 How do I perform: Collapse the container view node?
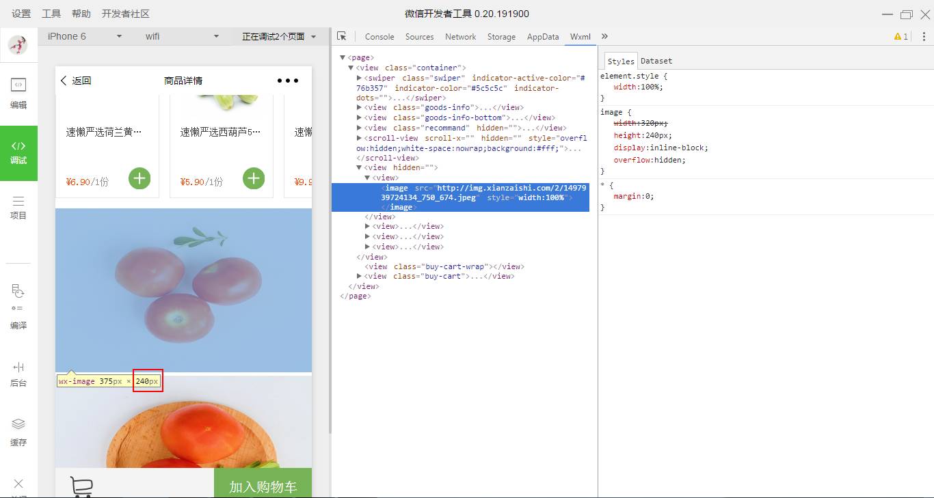click(x=351, y=68)
